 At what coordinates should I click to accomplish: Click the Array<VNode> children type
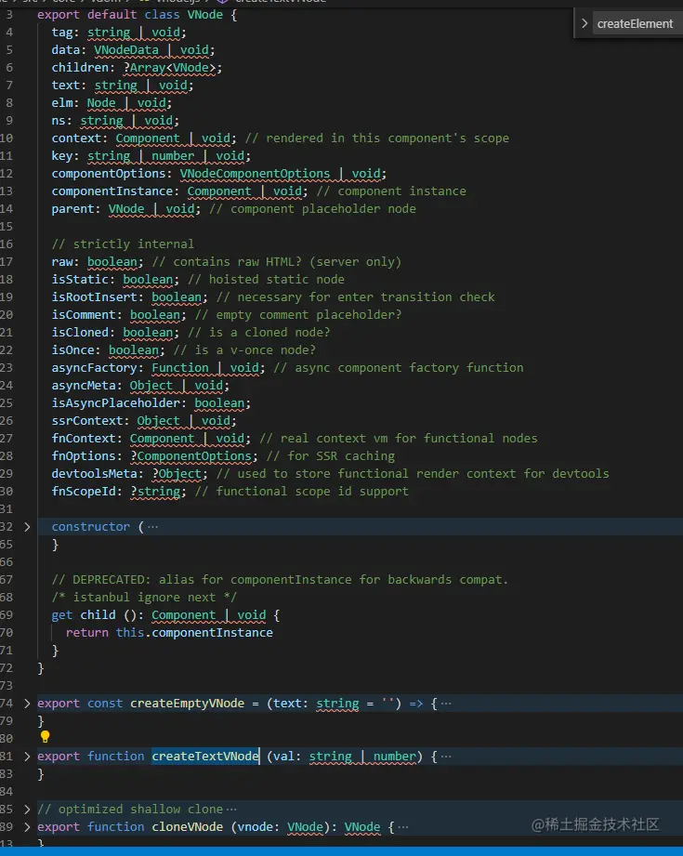pos(173,68)
